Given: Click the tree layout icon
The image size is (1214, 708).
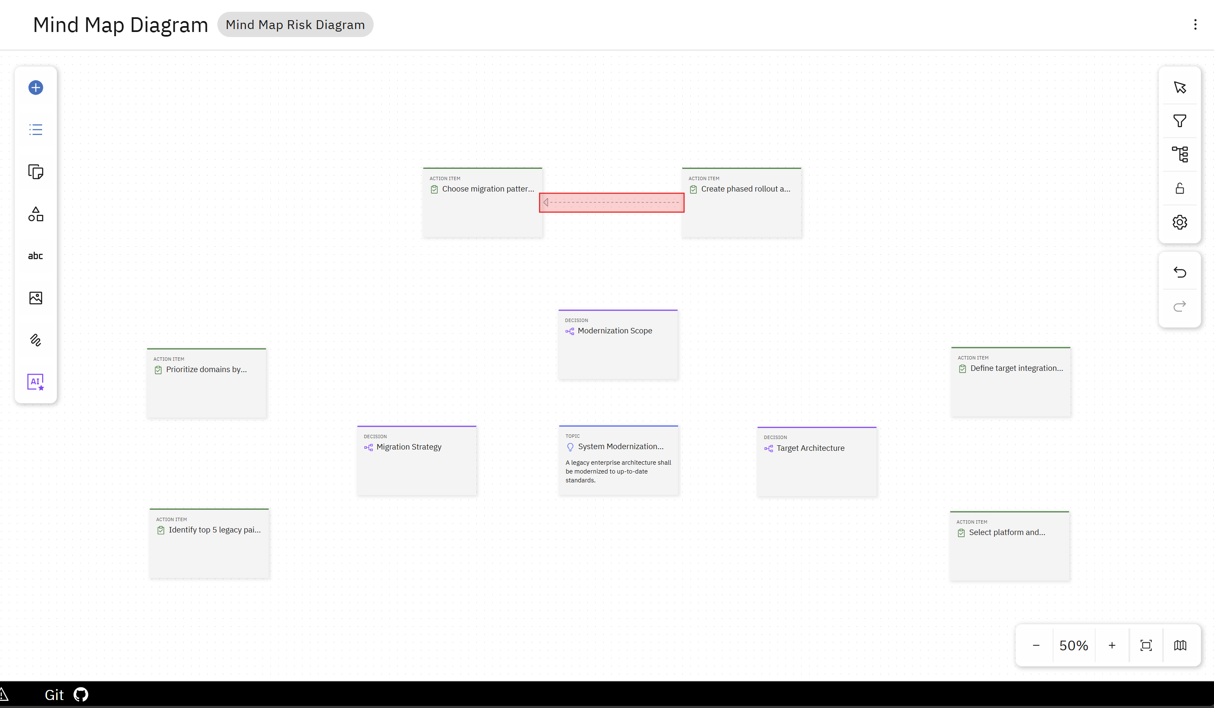Looking at the screenshot, I should (x=1180, y=154).
